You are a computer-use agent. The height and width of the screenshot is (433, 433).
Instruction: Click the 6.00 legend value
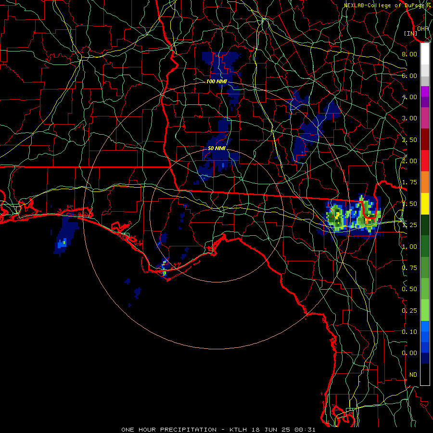coord(409,76)
